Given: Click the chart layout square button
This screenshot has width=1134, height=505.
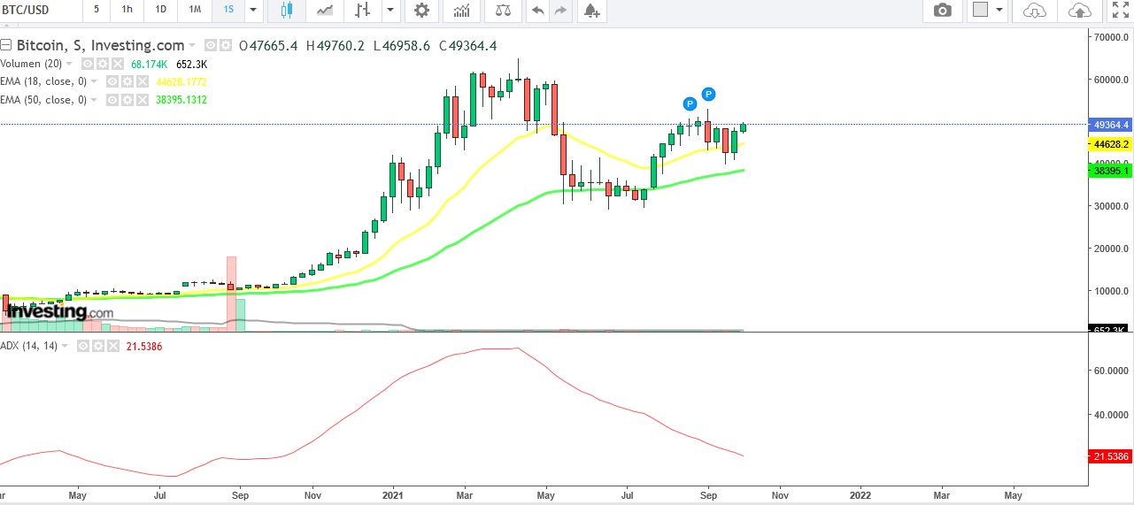Looking at the screenshot, I should click(x=980, y=11).
